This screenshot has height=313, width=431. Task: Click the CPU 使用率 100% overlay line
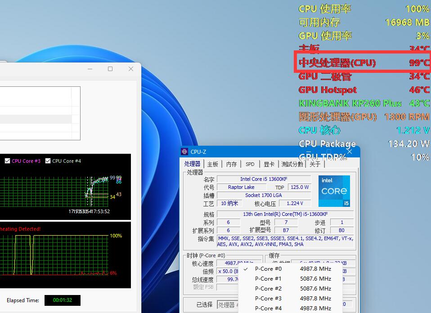pos(364,9)
